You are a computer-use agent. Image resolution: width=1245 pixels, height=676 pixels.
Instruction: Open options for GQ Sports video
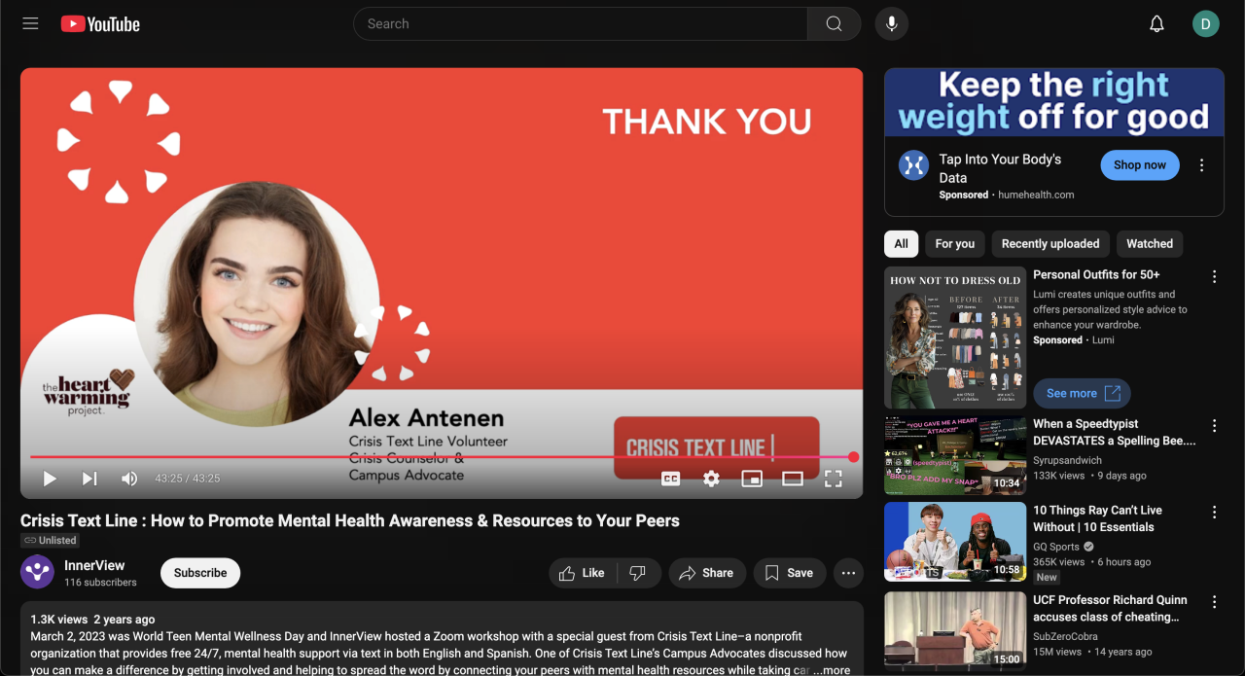(x=1214, y=513)
